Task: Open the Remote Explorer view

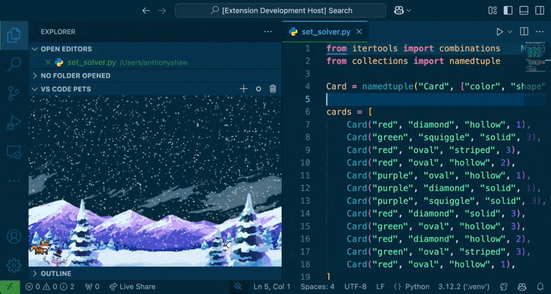Action: pyautogui.click(x=14, y=151)
